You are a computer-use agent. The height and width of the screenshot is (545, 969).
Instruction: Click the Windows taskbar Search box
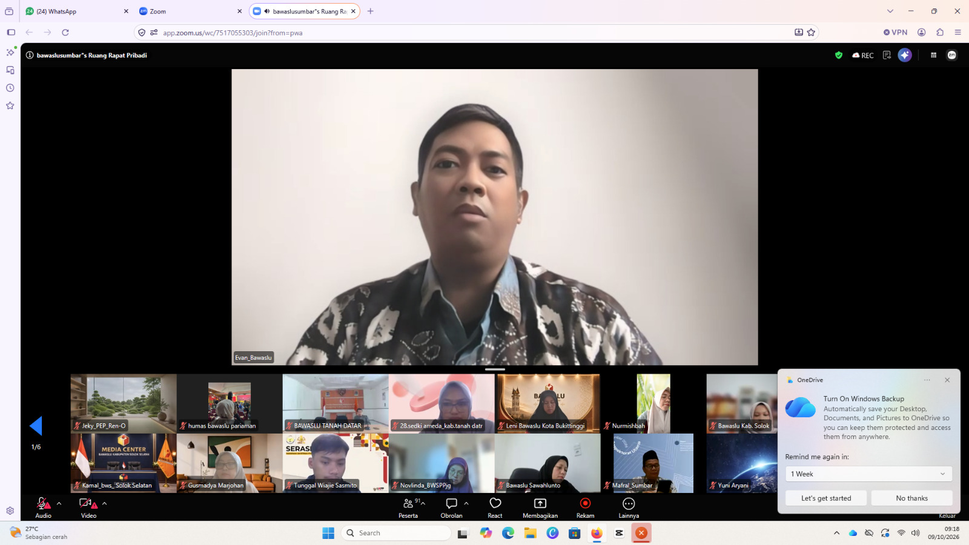point(397,533)
